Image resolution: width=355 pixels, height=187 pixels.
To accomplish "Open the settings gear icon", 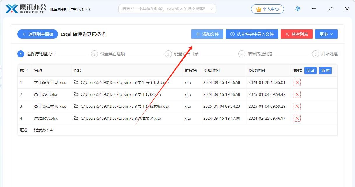I will 298,9.
